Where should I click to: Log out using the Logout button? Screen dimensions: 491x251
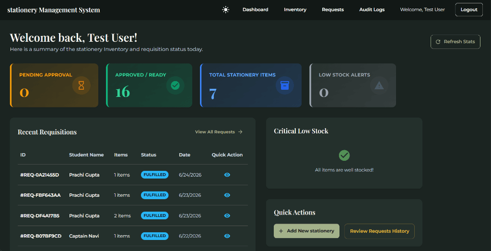pos(469,10)
